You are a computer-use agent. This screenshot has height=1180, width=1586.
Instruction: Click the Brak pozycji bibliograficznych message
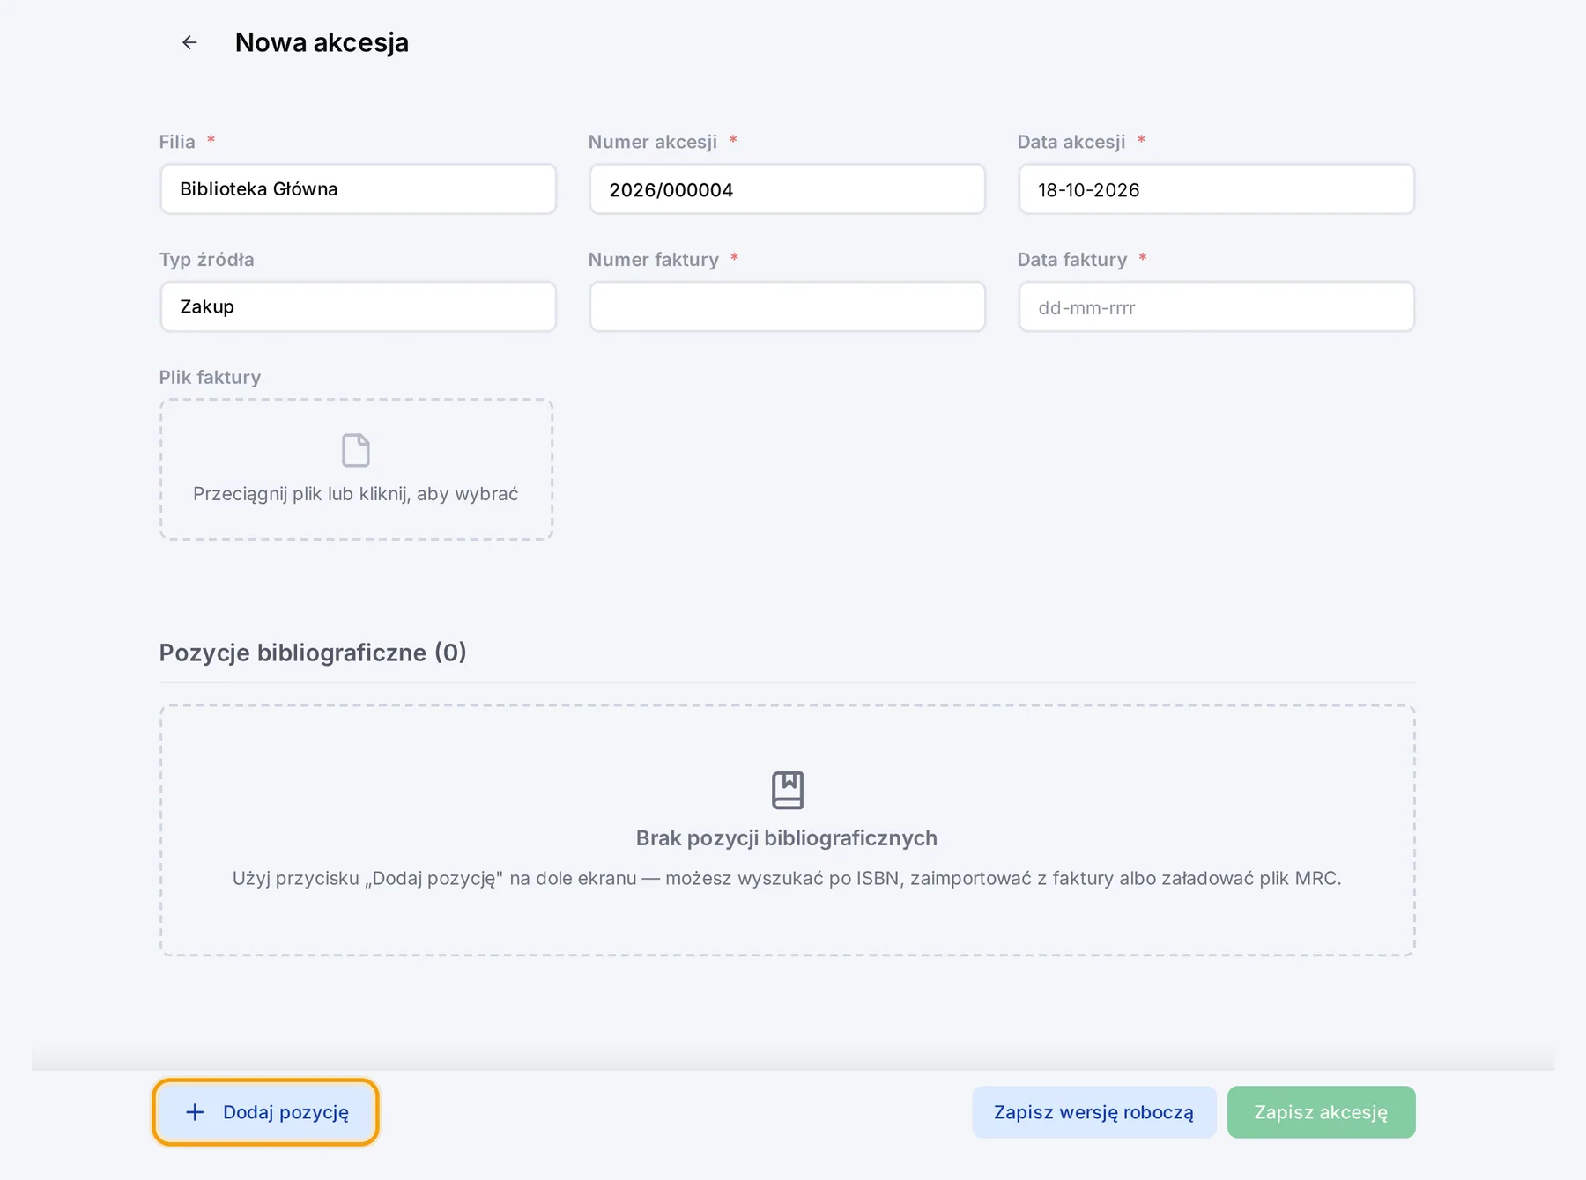(x=787, y=838)
